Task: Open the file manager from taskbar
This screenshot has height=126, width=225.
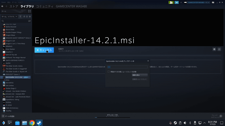Action: click(x=24, y=123)
